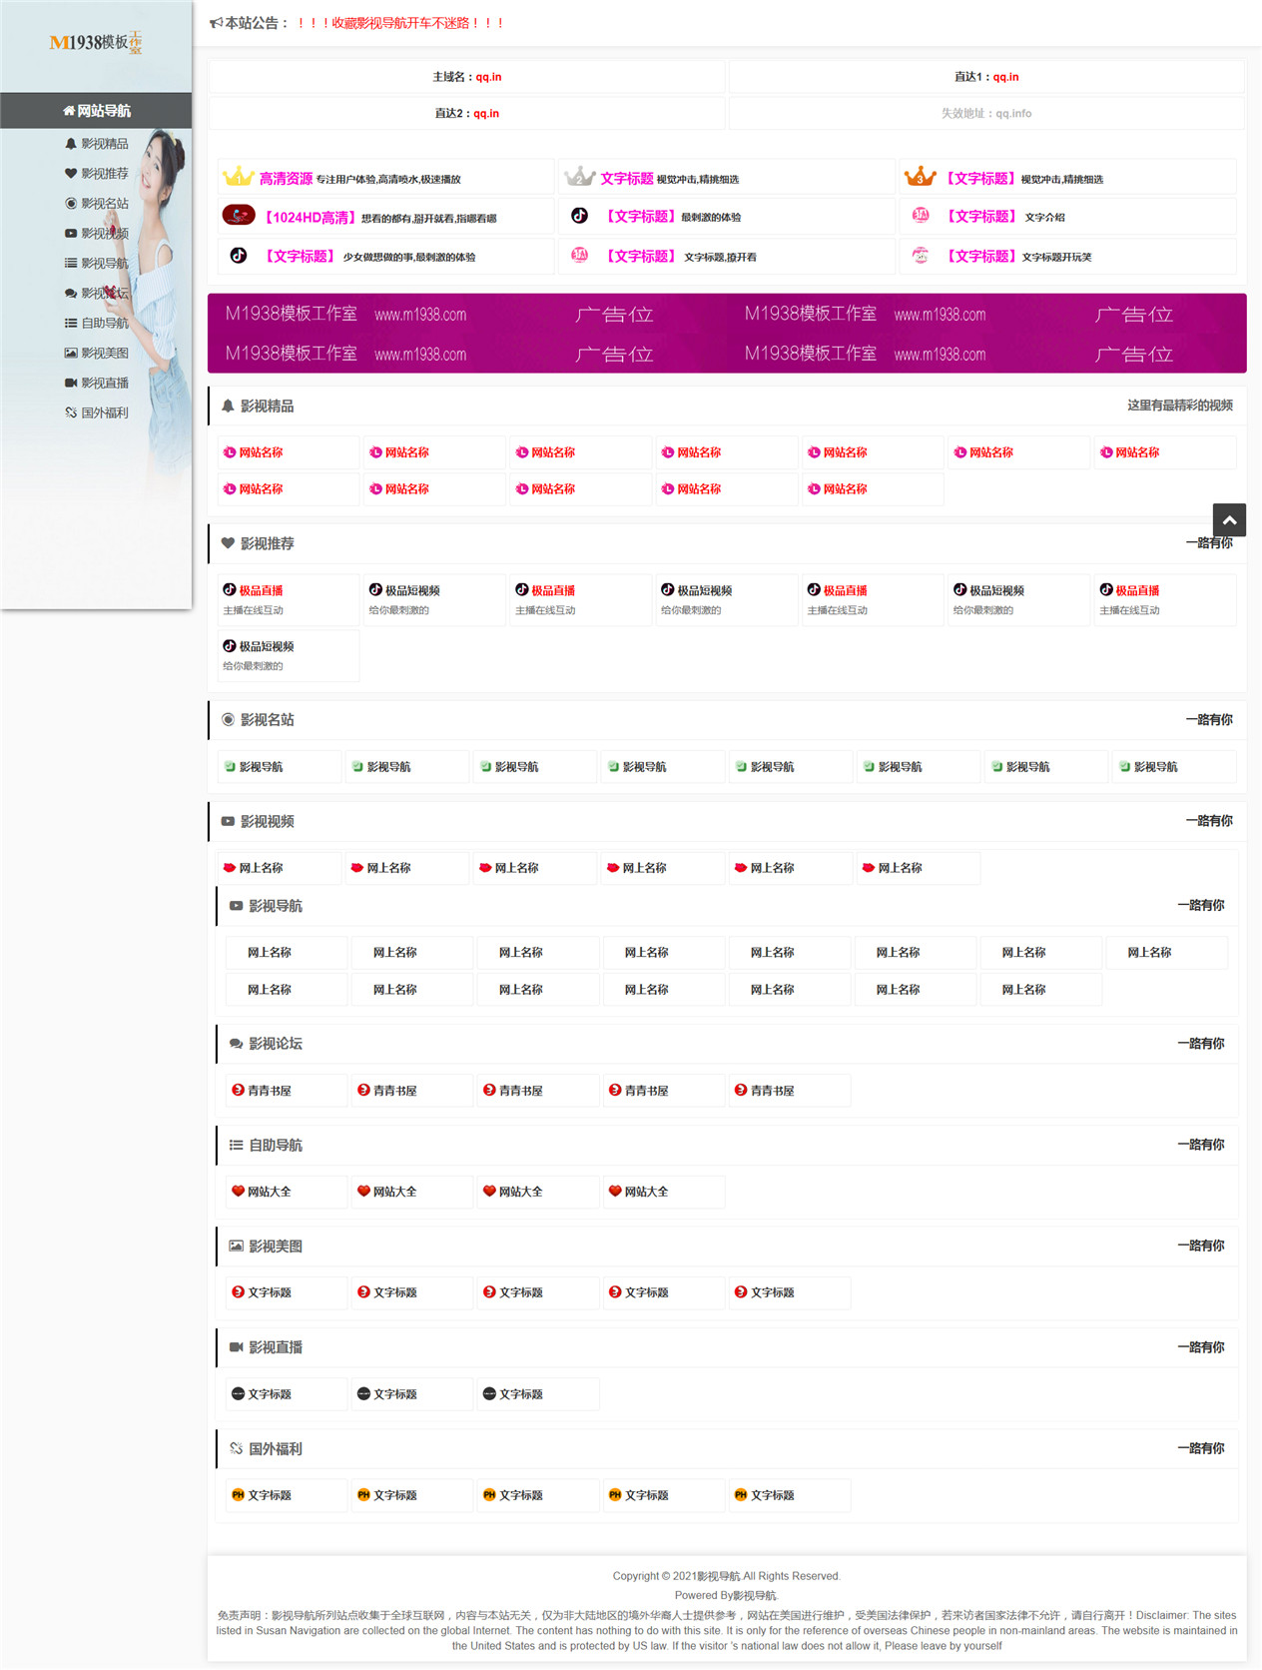
Task: Select 影视推荐 in the sidebar menu
Action: [97, 174]
